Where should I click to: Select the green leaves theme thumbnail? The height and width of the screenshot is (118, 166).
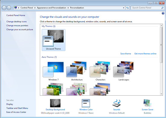[x=53, y=89]
